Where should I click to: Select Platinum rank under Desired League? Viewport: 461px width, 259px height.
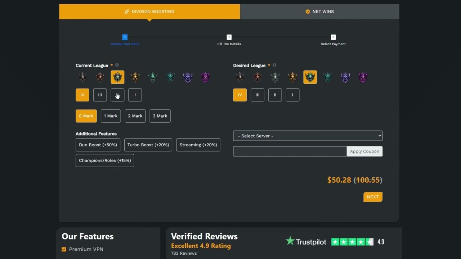(310, 77)
